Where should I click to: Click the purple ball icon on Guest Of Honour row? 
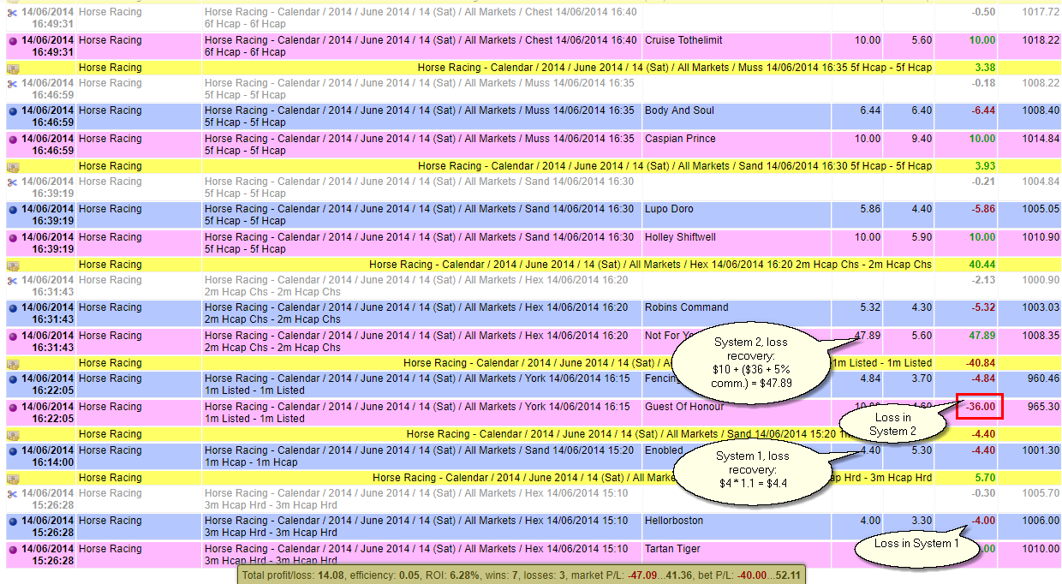pyautogui.click(x=12, y=407)
